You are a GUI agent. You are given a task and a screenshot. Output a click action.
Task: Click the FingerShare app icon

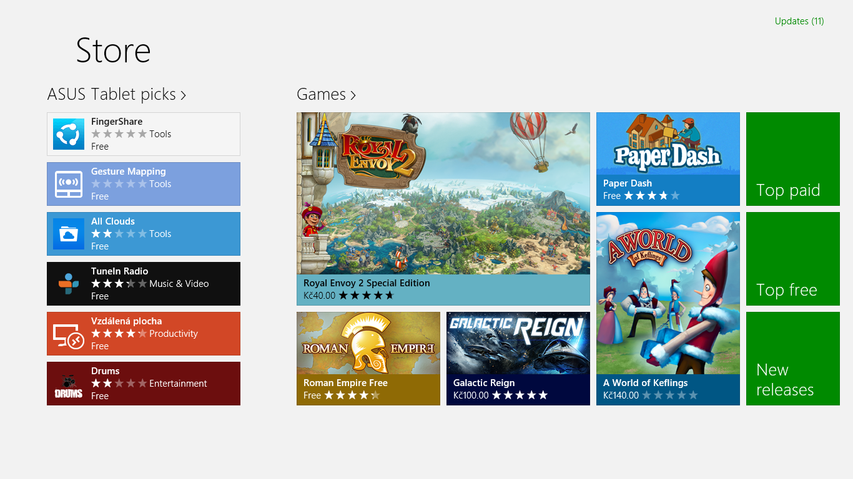pyautogui.click(x=69, y=134)
